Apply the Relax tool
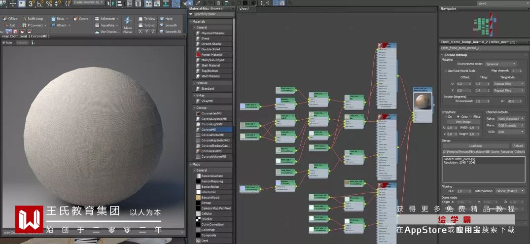 [60, 19]
